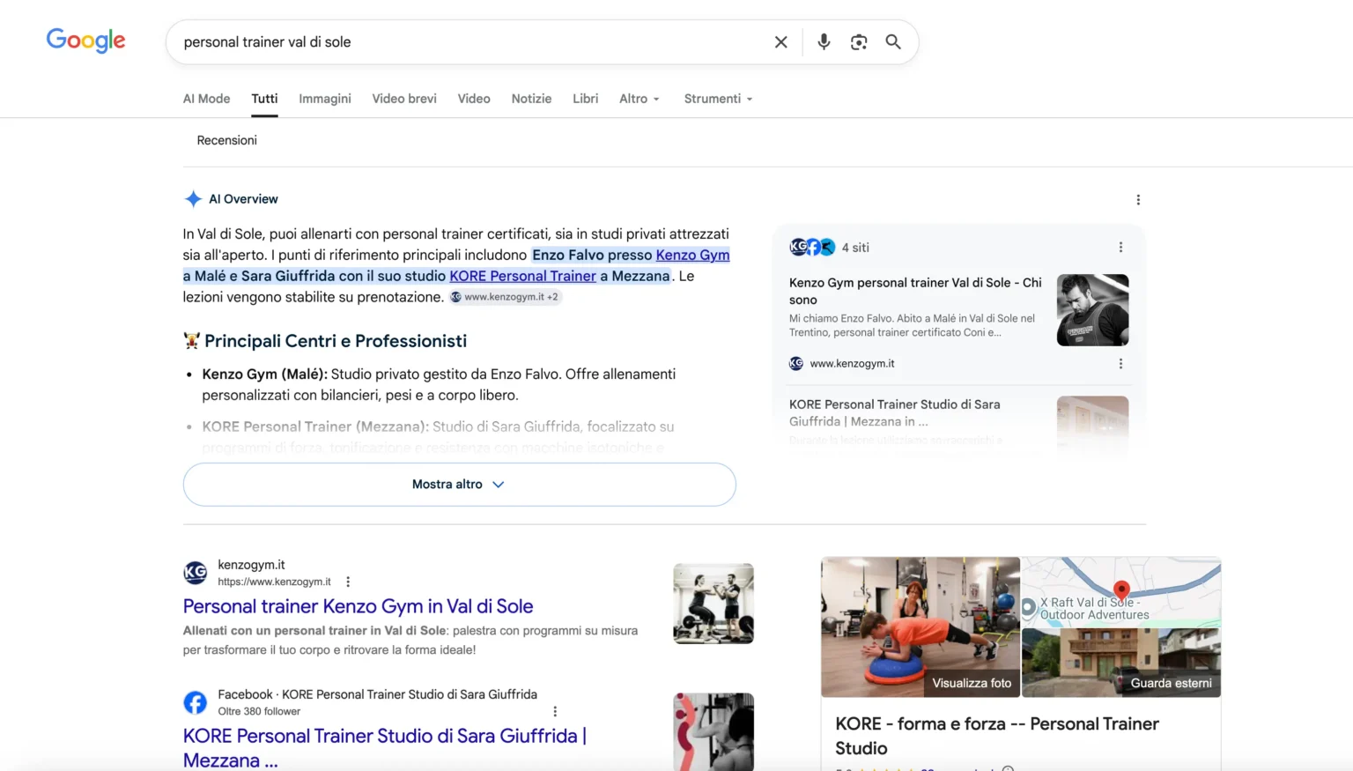Click the 'Principali Centri e Professionisti' heading
The height and width of the screenshot is (771, 1353).
coord(336,341)
